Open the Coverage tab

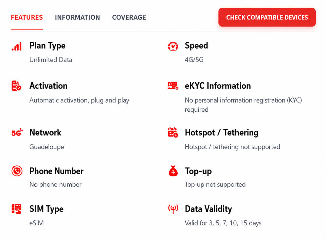pos(129,17)
